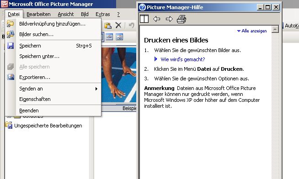Click the AutoKorrektur toolbar button
Image resolution: width=299 pixels, height=179 pixels.
290,26
